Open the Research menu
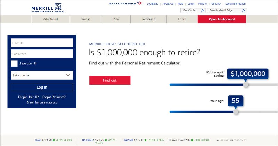The height and width of the screenshot is (146, 278). tap(148, 19)
